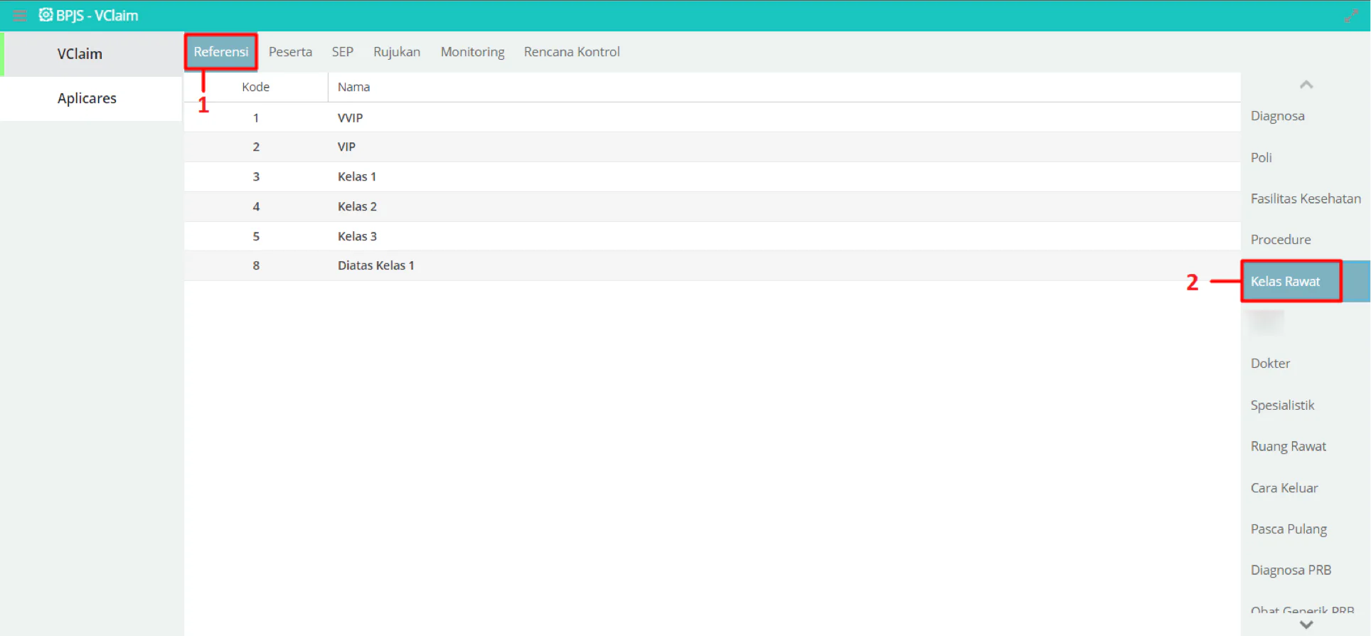1371x636 pixels.
Task: Open the Ruang Rawat reference
Action: tap(1289, 446)
